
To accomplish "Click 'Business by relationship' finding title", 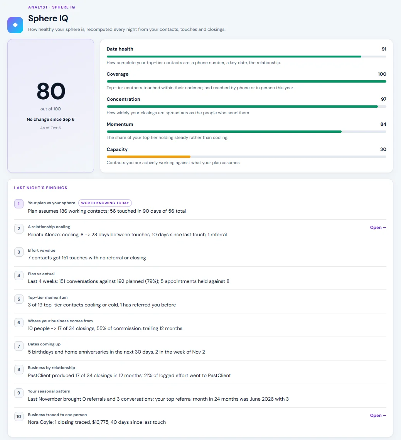I will coord(51,367).
